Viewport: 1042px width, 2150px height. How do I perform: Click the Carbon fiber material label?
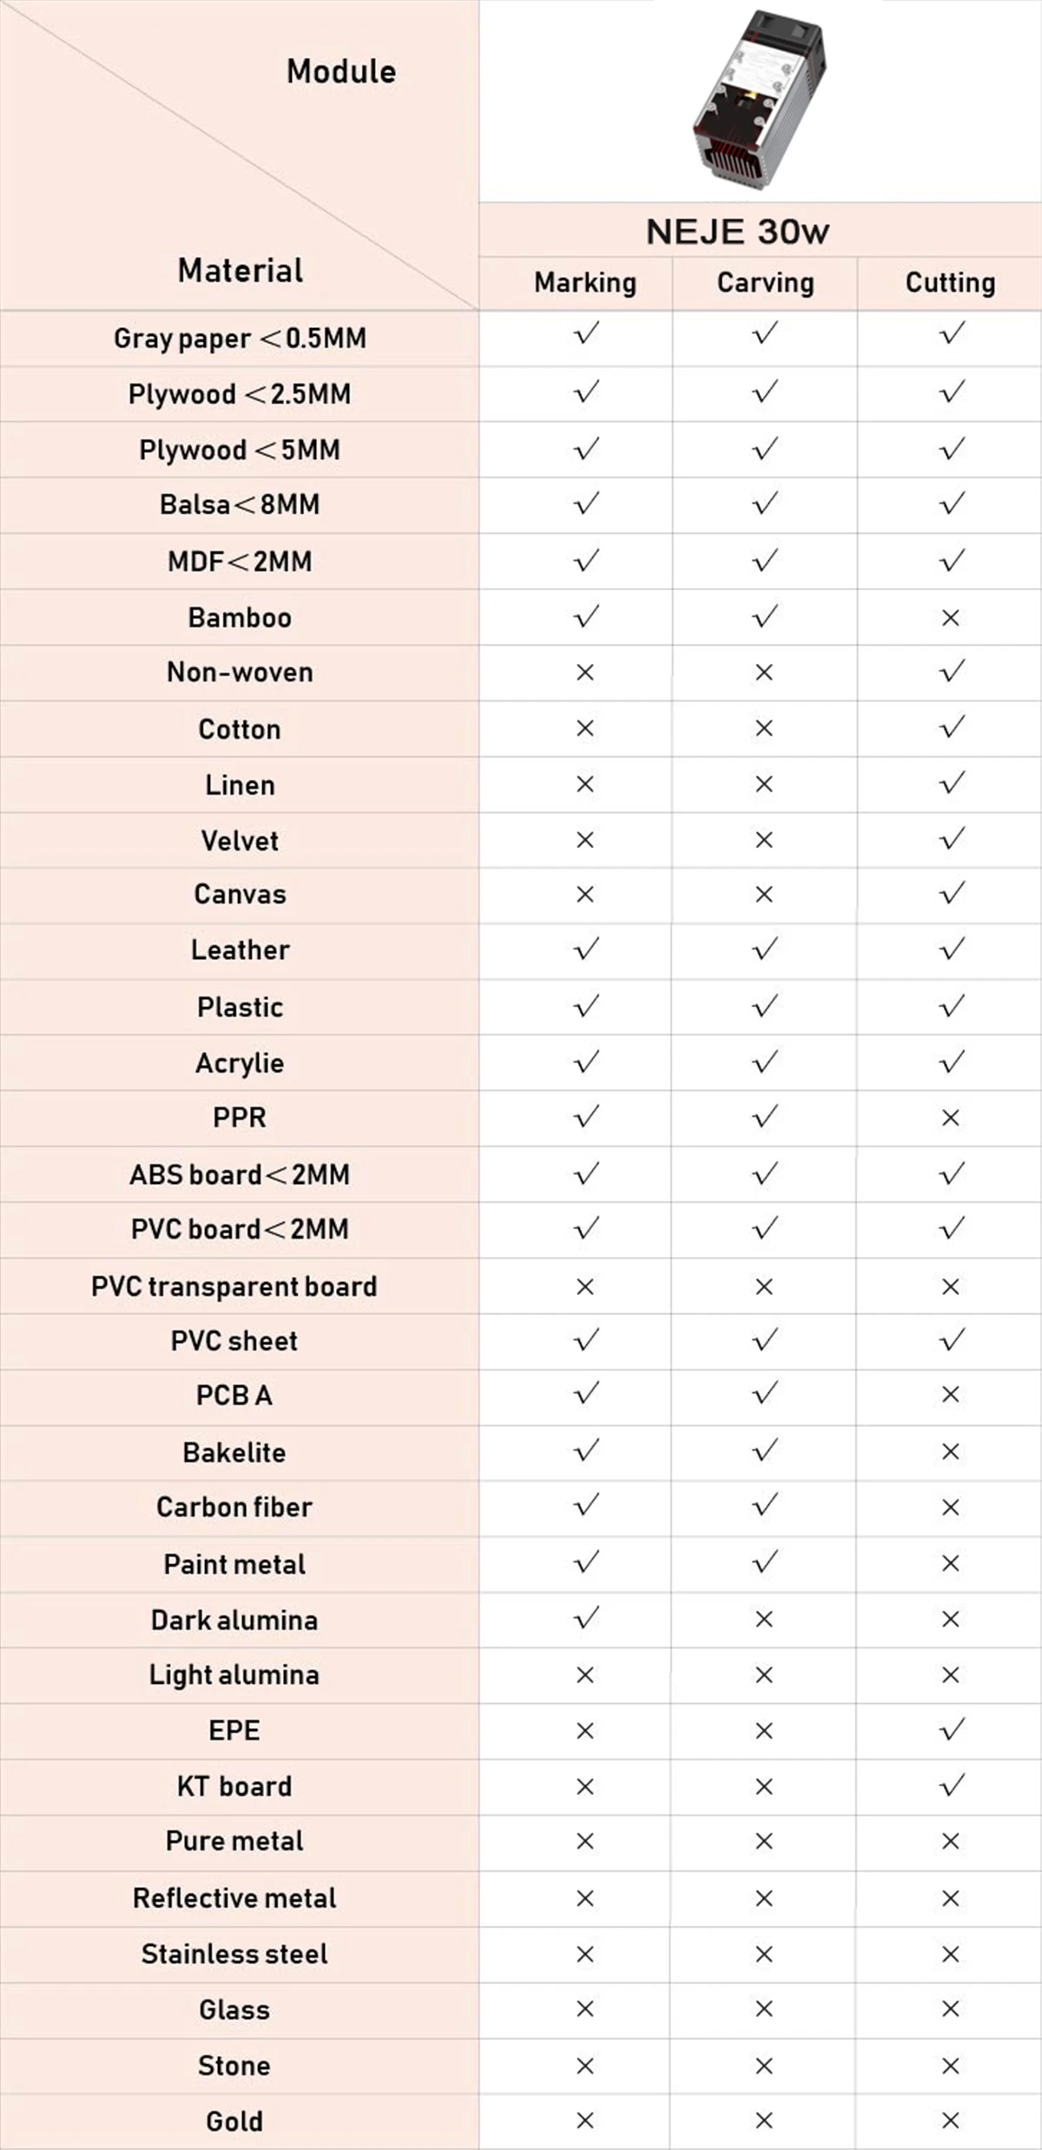(234, 1507)
